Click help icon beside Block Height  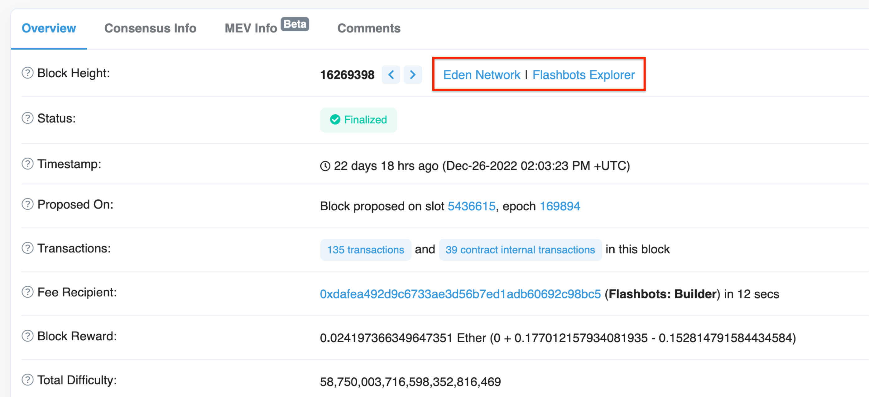(27, 73)
